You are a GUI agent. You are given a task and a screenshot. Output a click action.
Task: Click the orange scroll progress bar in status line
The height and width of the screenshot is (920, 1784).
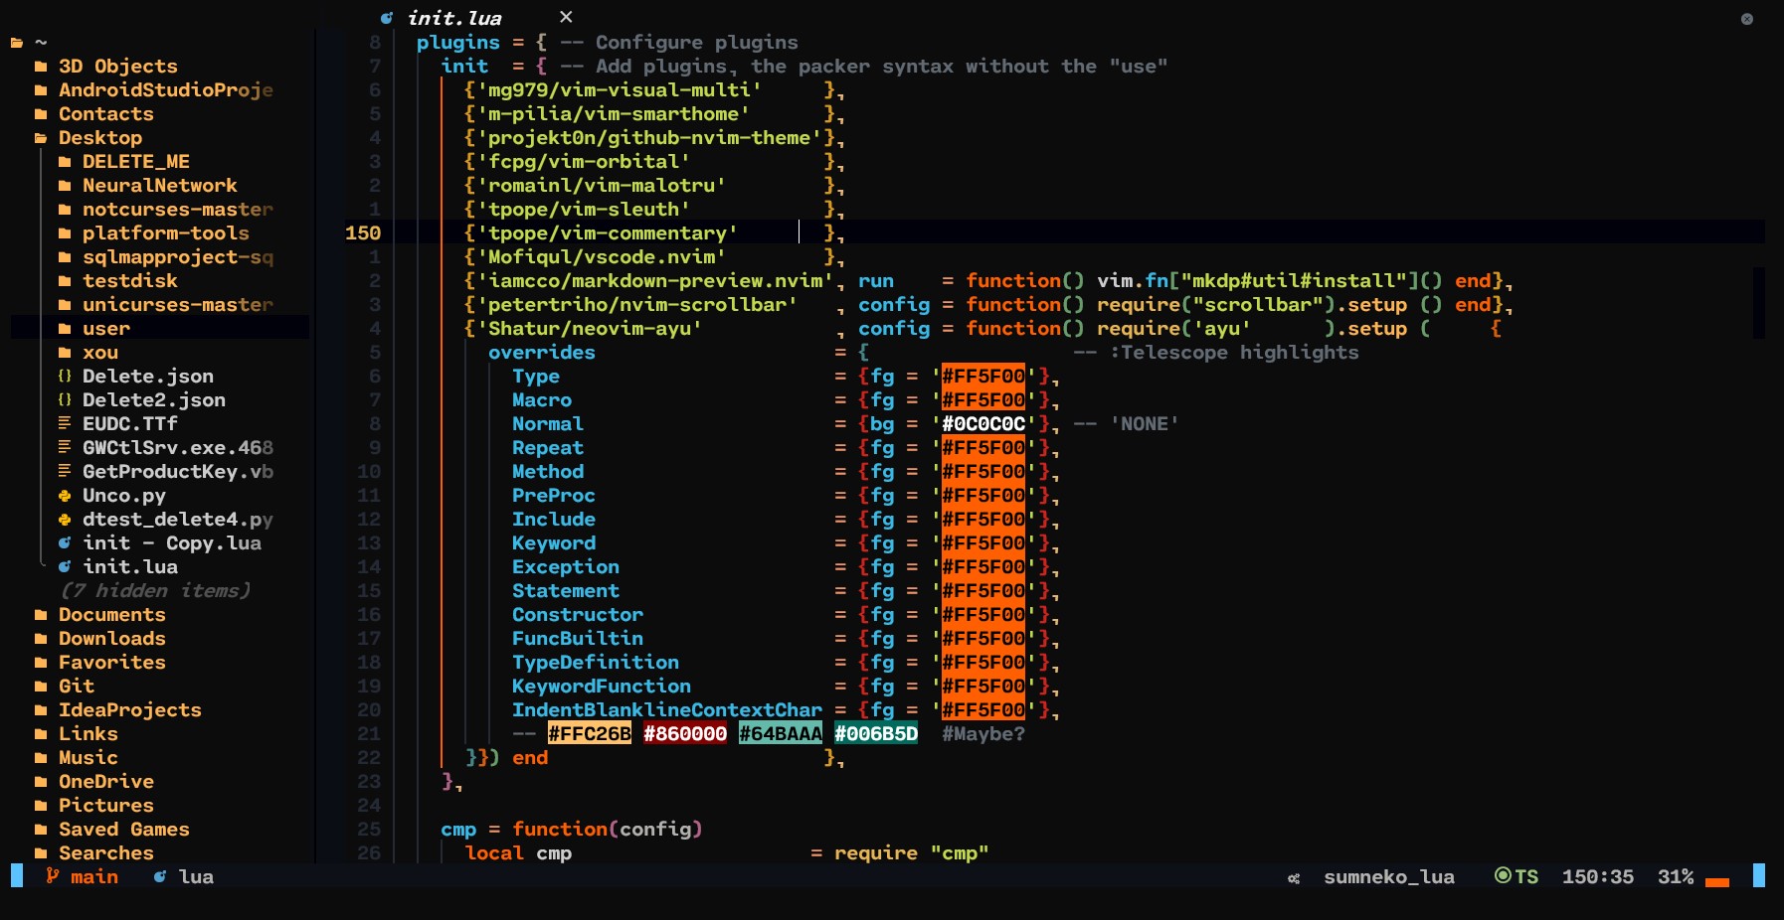pyautogui.click(x=1717, y=882)
